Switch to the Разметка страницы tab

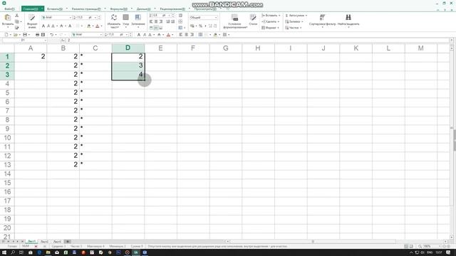(x=86, y=9)
